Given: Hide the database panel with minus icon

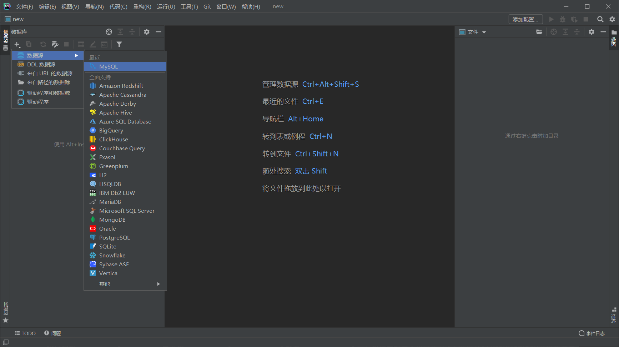Looking at the screenshot, I should pyautogui.click(x=158, y=32).
